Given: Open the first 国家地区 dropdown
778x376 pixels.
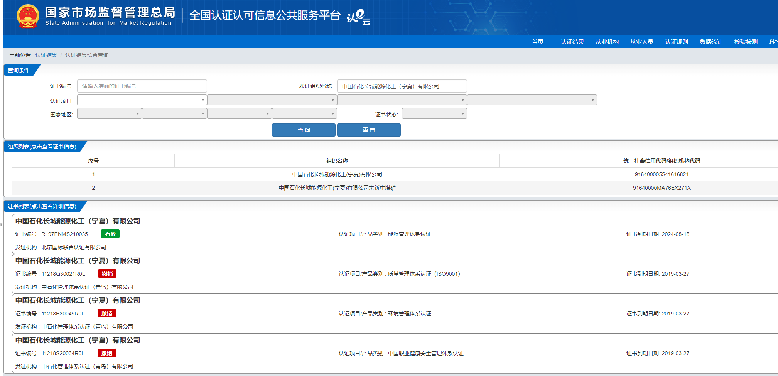Looking at the screenshot, I should coord(109,114).
